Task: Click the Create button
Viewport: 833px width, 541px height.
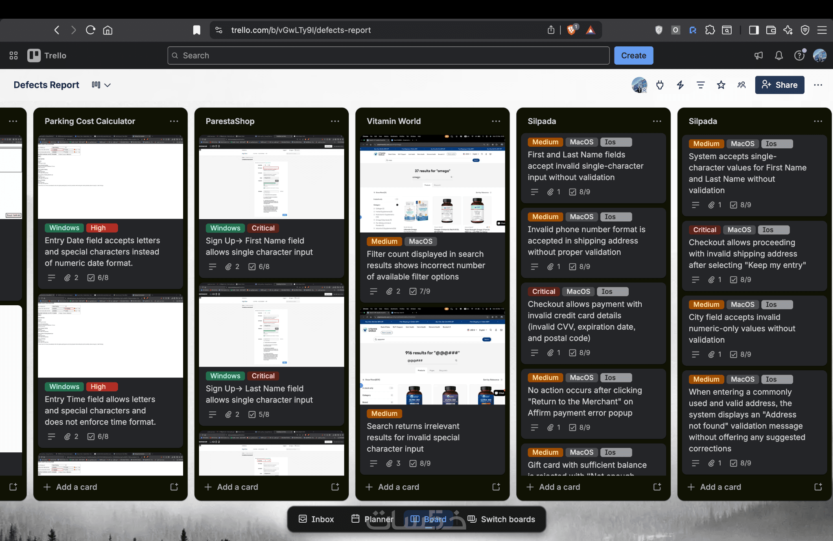Action: pyautogui.click(x=633, y=56)
